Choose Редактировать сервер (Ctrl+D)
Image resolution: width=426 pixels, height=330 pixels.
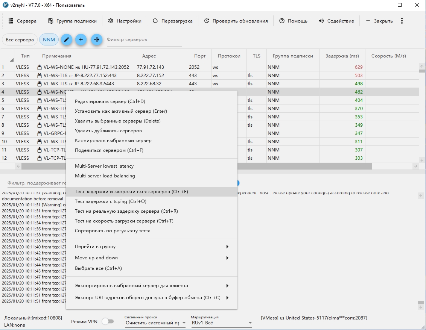(152, 101)
